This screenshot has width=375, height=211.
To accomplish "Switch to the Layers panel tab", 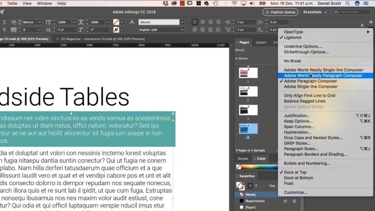I will (261, 42).
